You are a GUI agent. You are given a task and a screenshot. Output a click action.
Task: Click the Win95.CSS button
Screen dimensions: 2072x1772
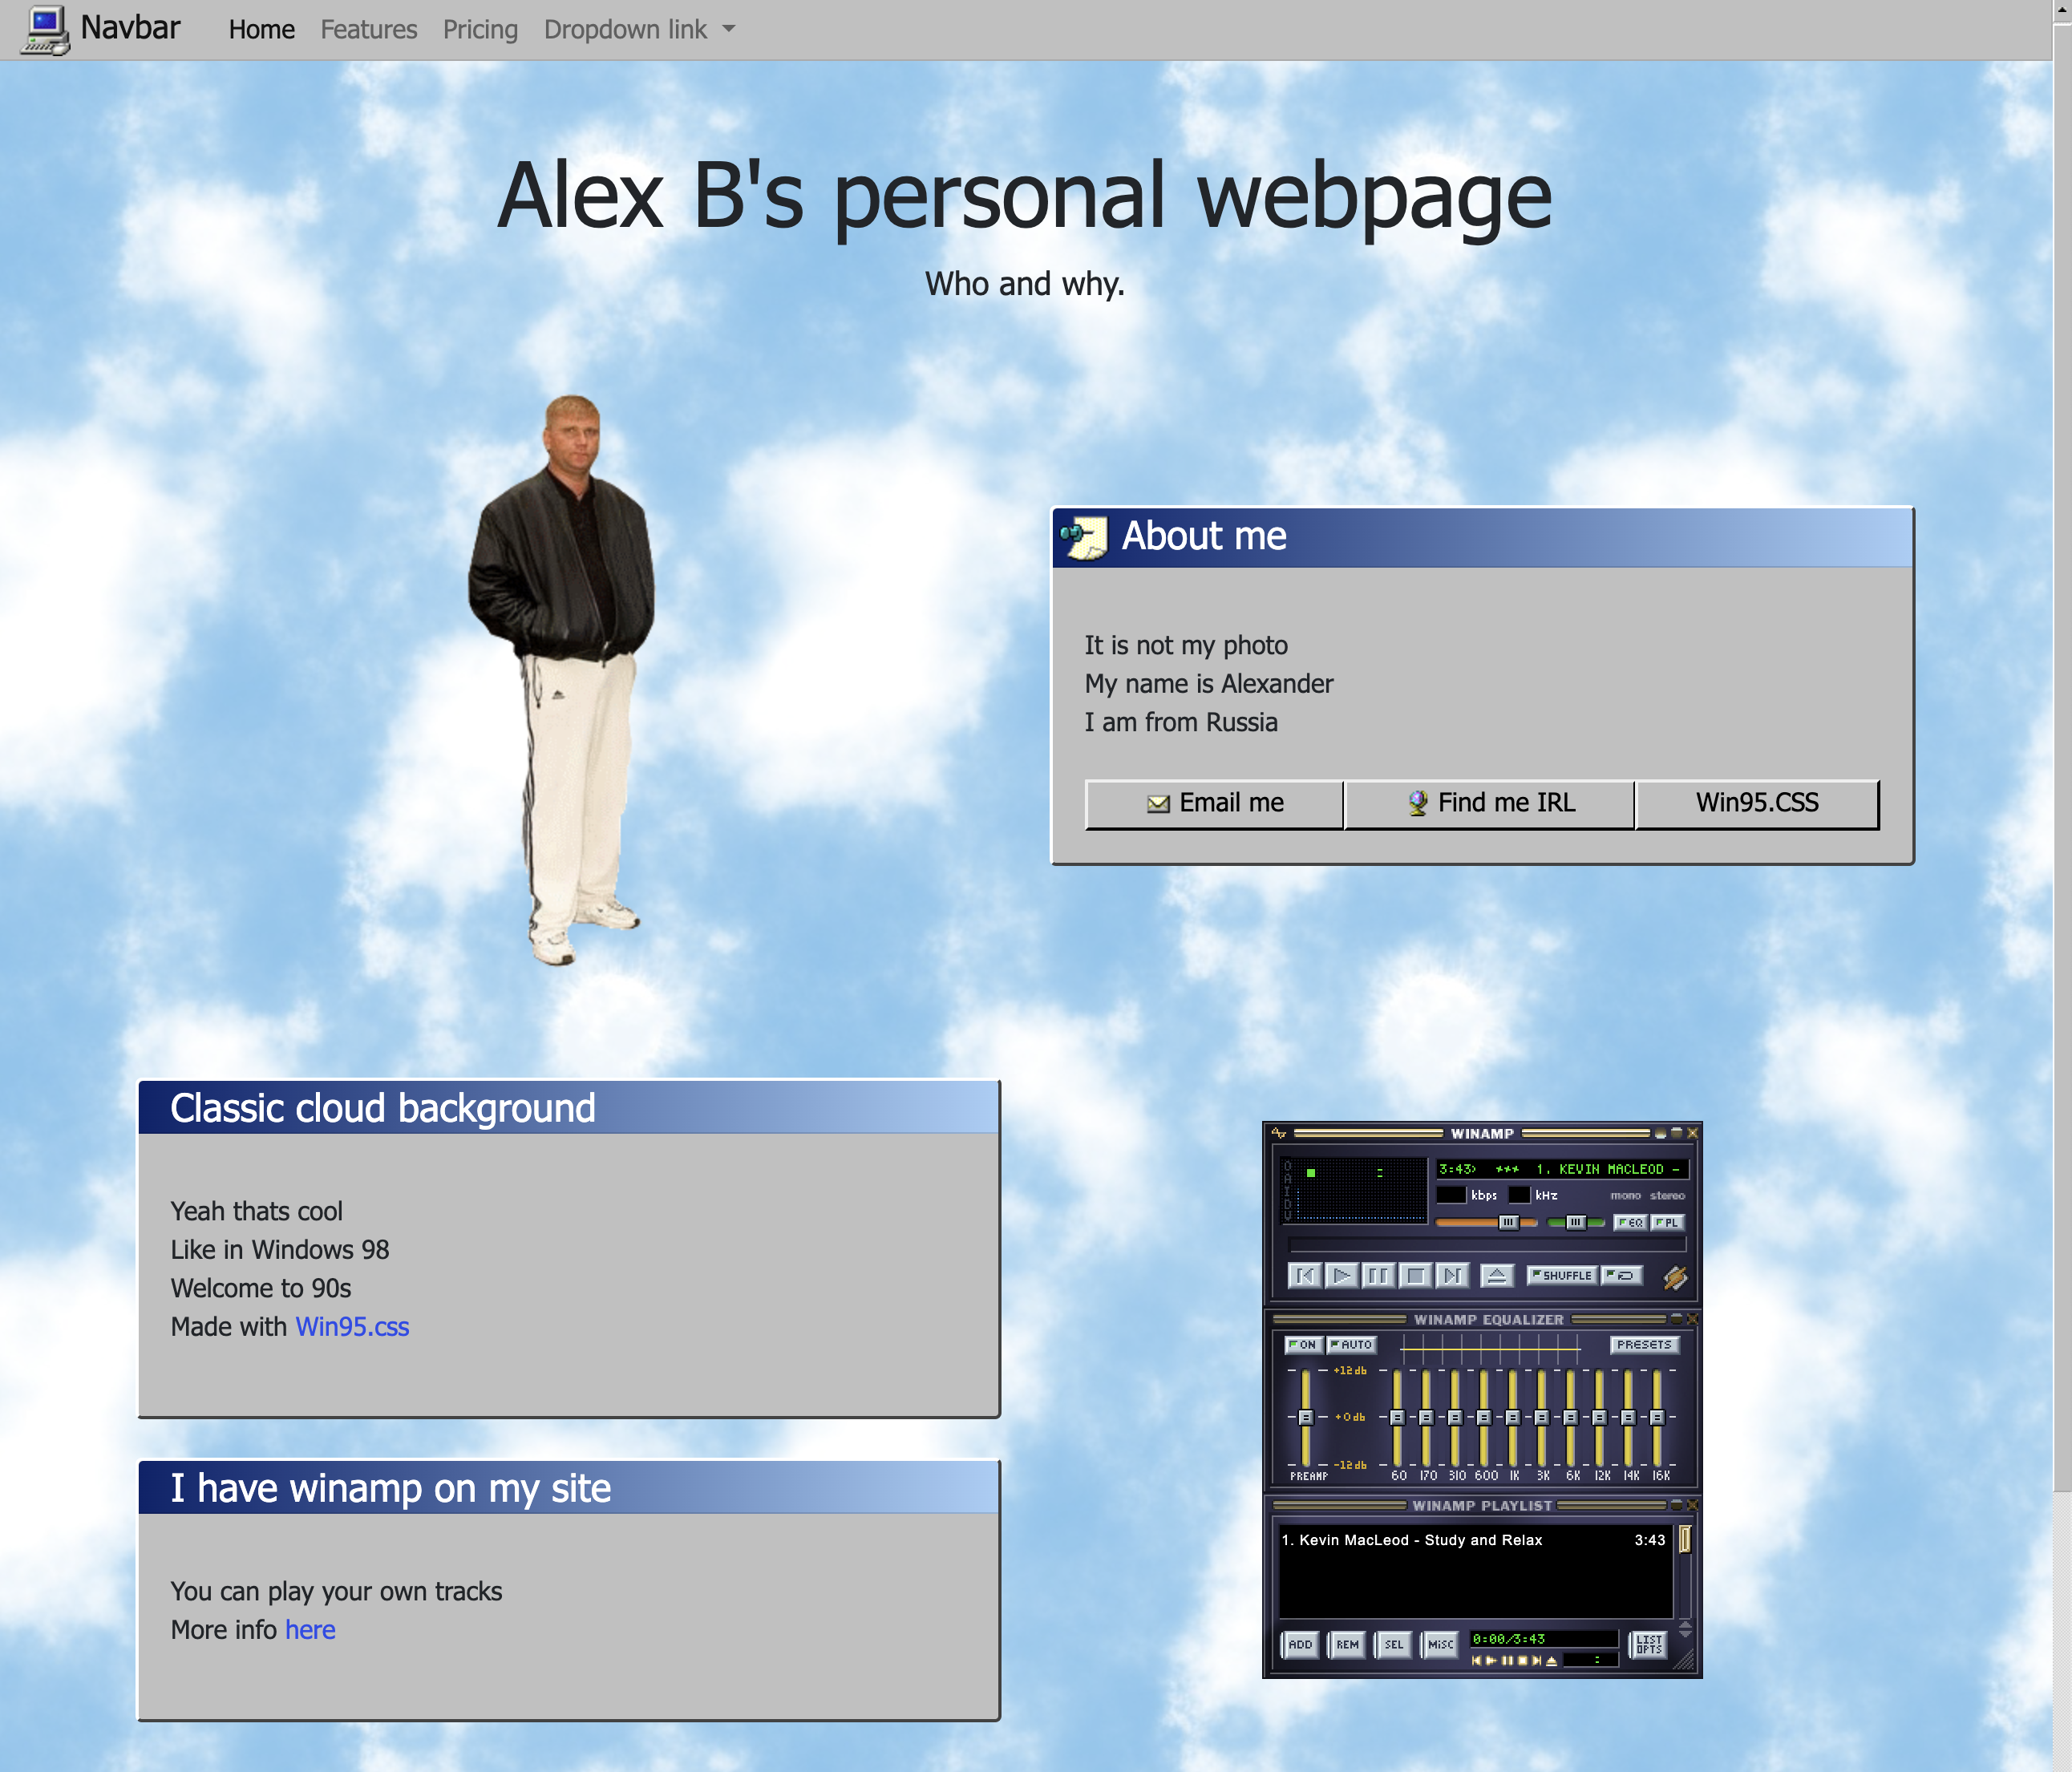tap(1757, 804)
